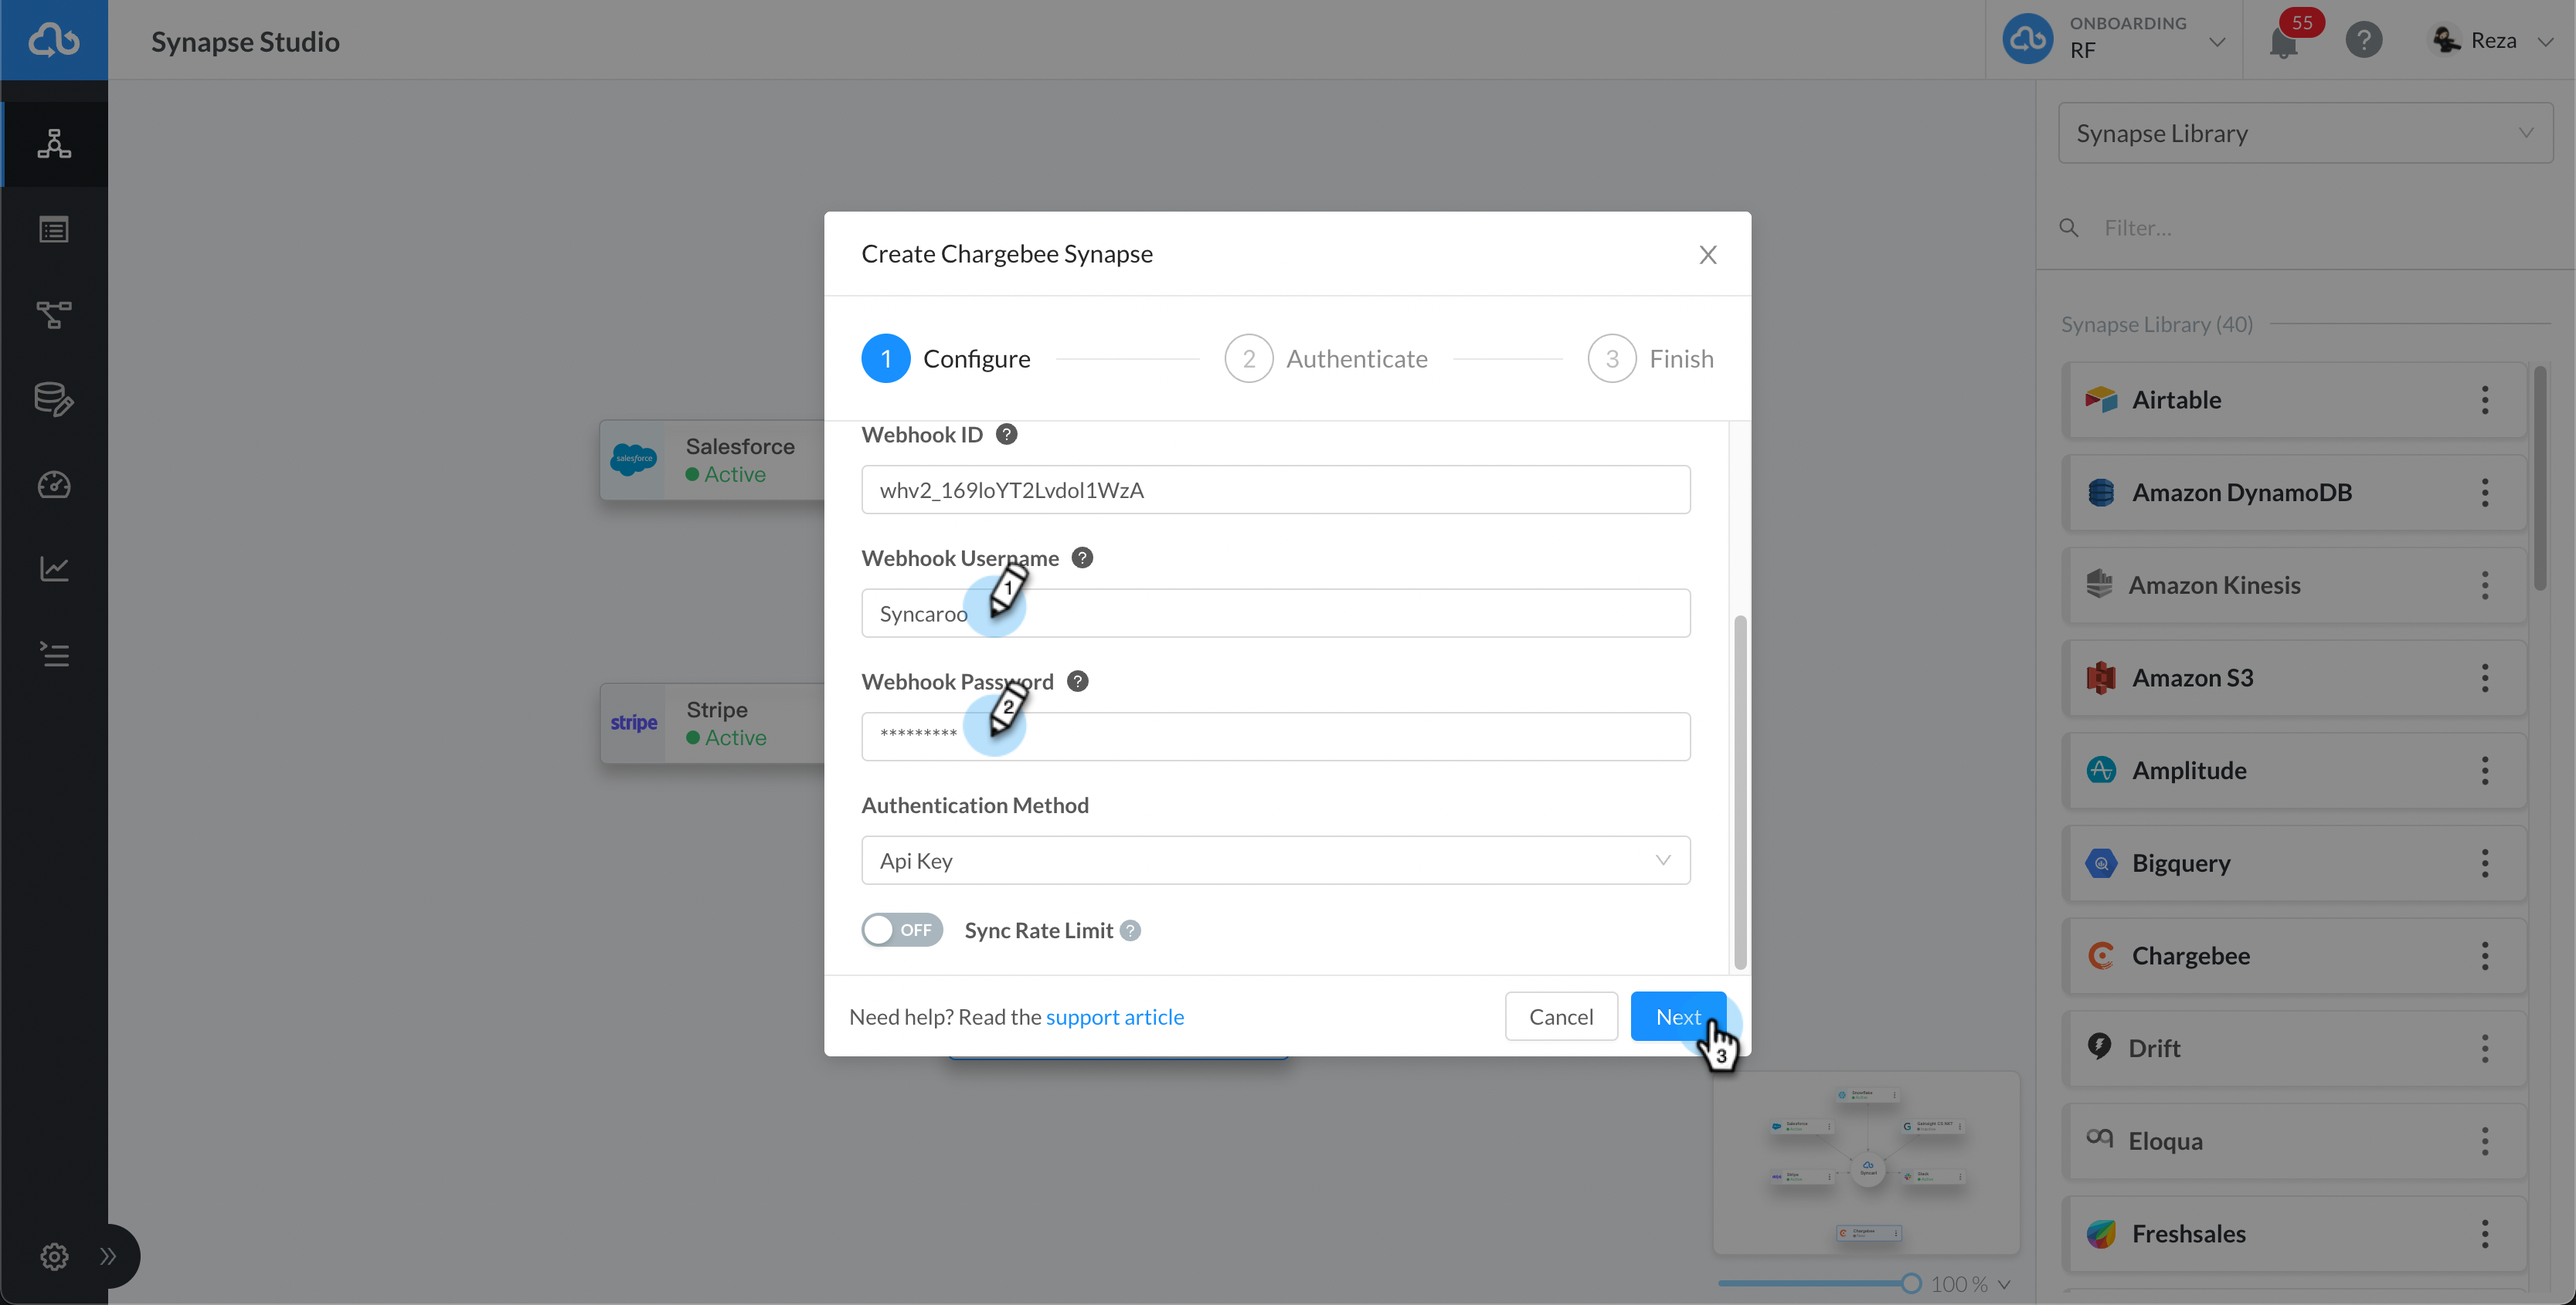Select Freshsales in the library
Screen dimensions: 2576x1305
[2294, 1234]
